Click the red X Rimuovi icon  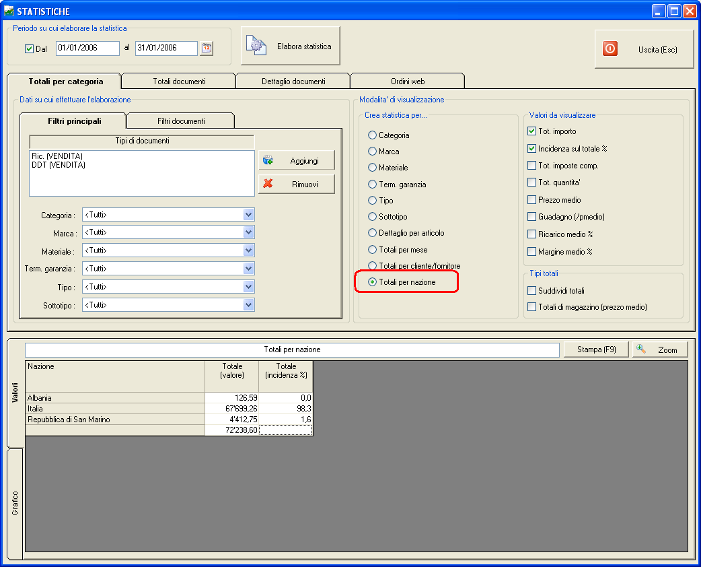click(x=268, y=184)
